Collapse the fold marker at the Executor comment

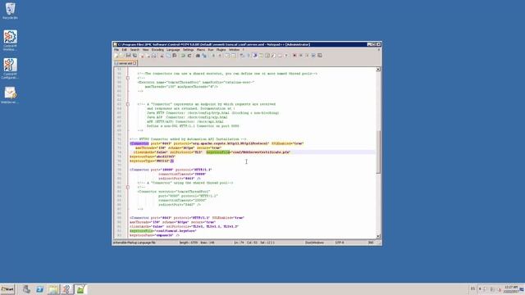(x=128, y=78)
